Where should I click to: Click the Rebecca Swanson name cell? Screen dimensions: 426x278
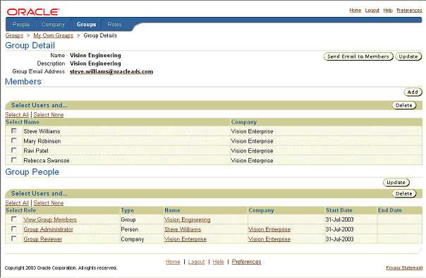(x=47, y=161)
